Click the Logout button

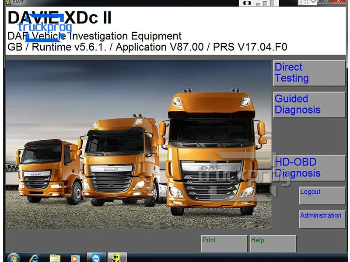coord(322,196)
